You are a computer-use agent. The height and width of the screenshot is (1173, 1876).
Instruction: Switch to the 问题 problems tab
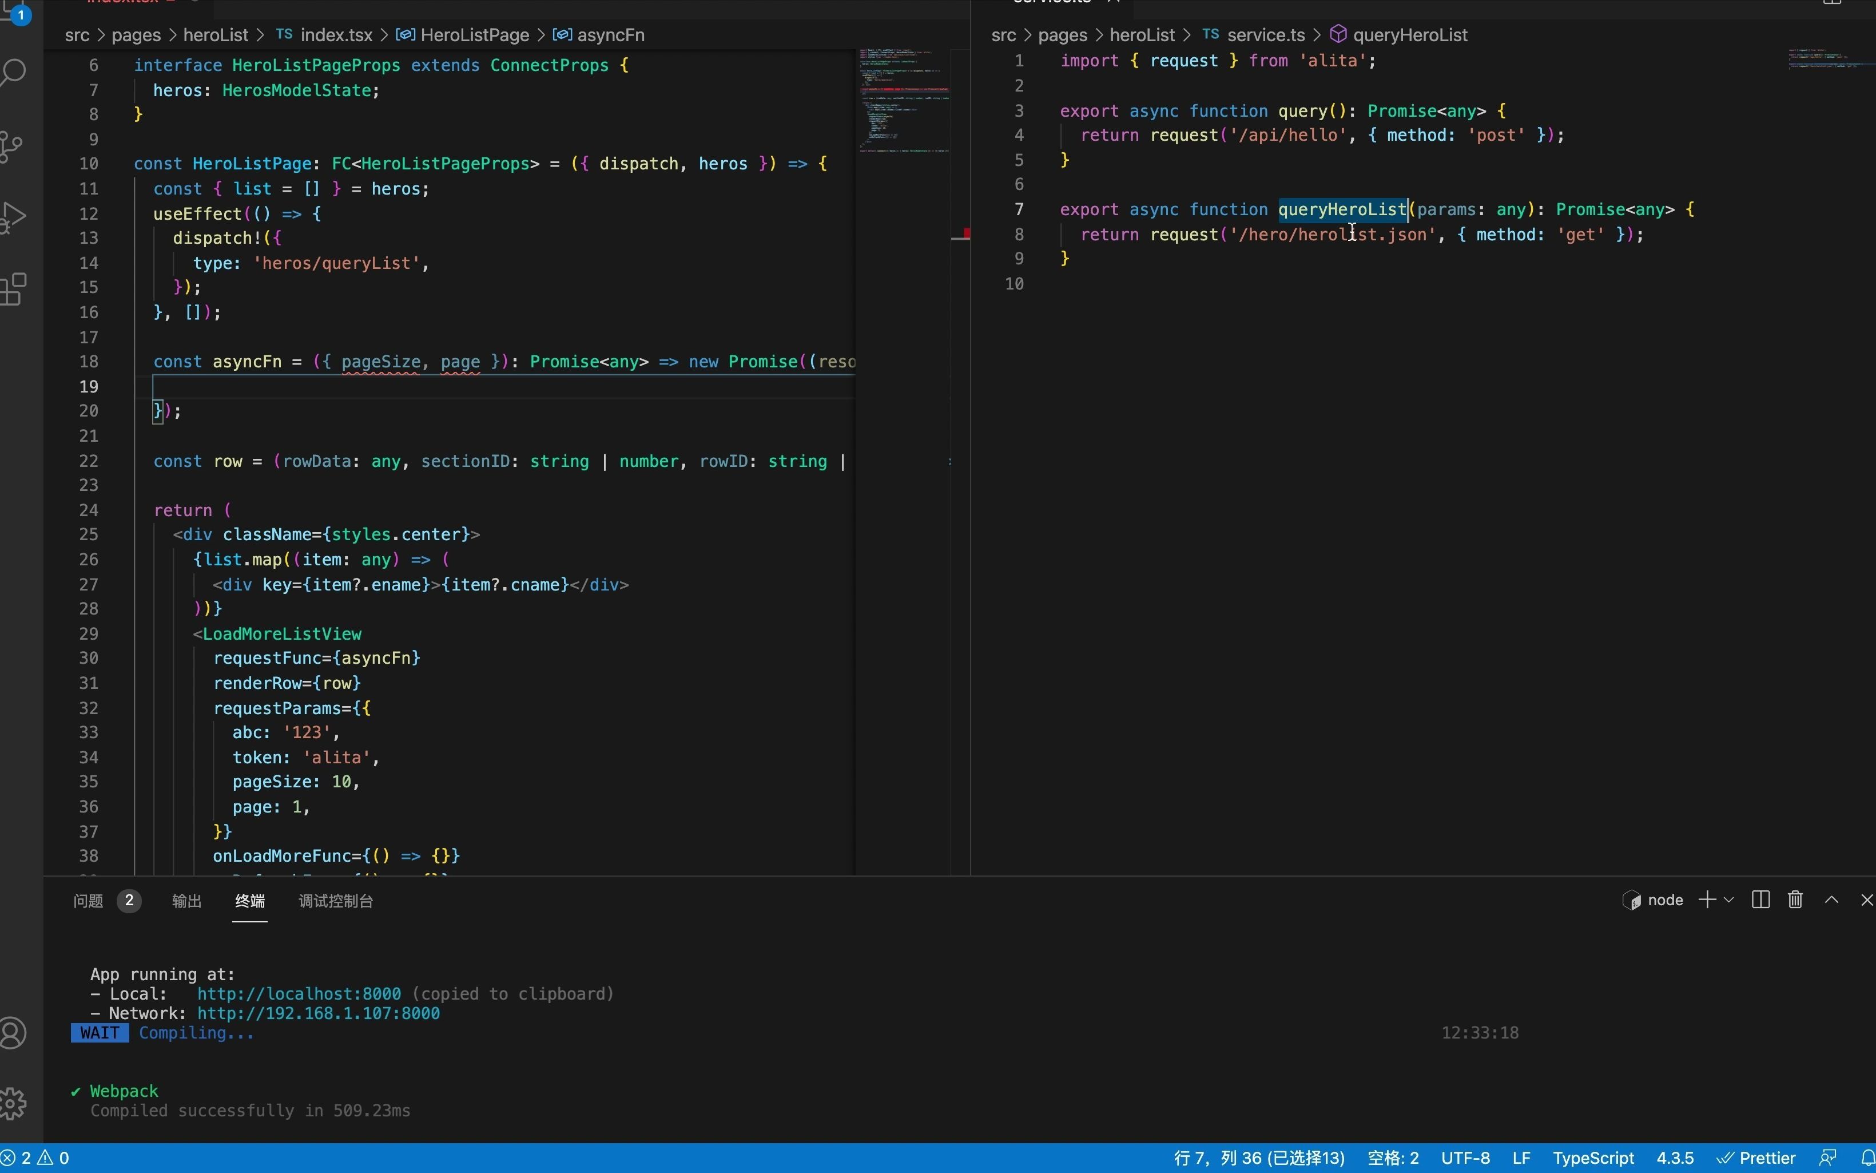coord(89,901)
